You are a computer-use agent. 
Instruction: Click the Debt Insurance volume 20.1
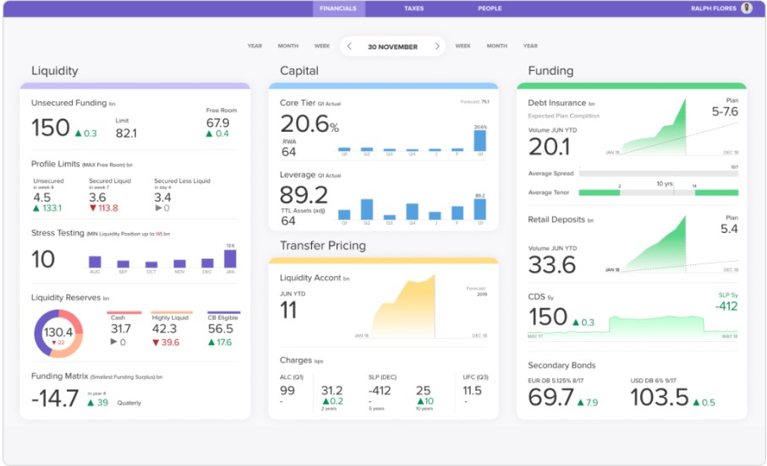point(550,147)
